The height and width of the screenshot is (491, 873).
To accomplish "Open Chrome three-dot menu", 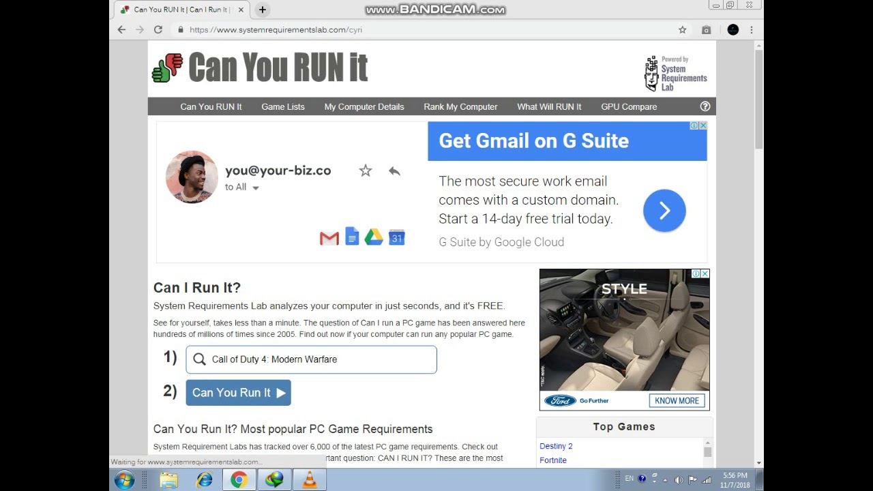I will pos(752,30).
